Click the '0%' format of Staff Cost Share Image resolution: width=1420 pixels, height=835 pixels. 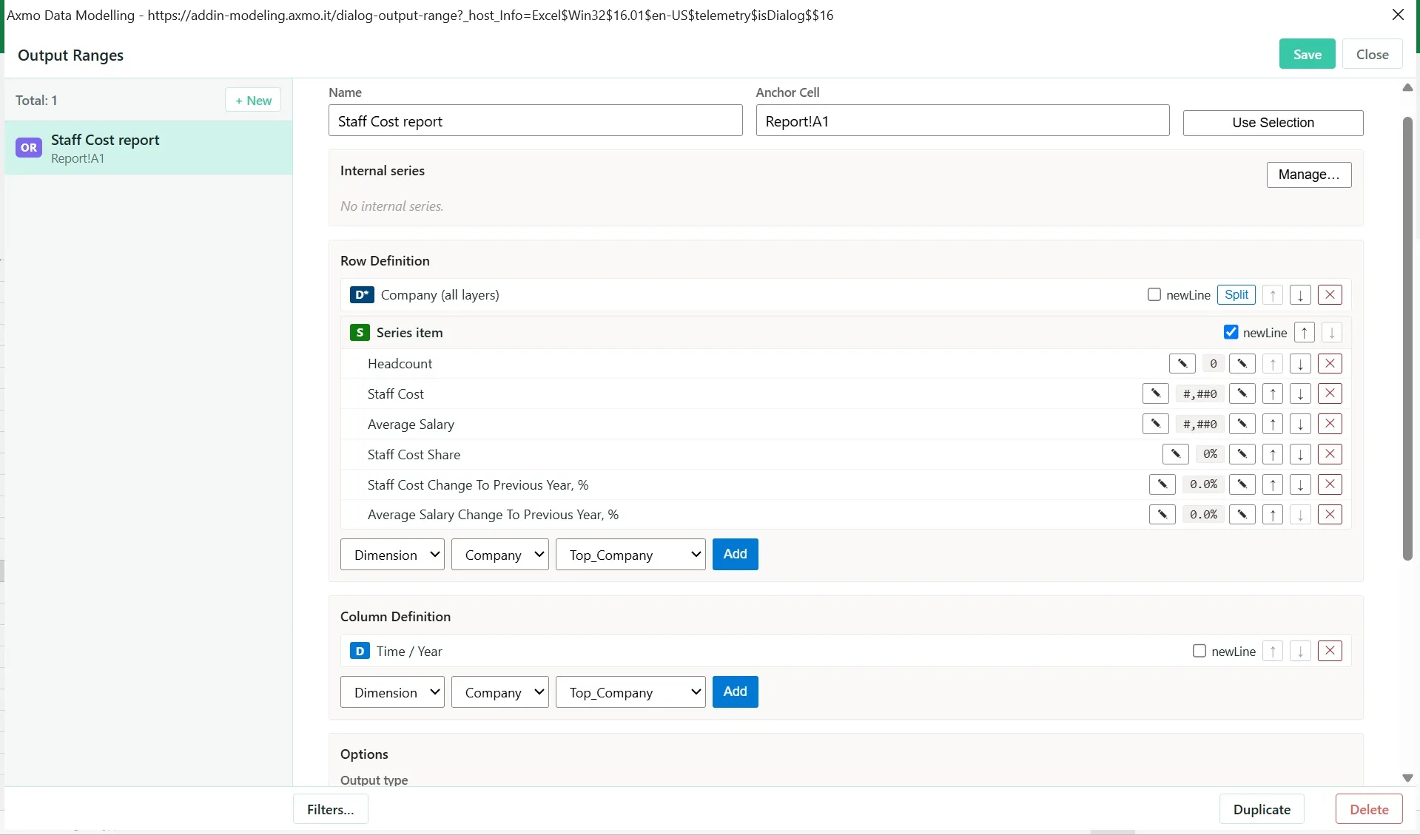1210,455
